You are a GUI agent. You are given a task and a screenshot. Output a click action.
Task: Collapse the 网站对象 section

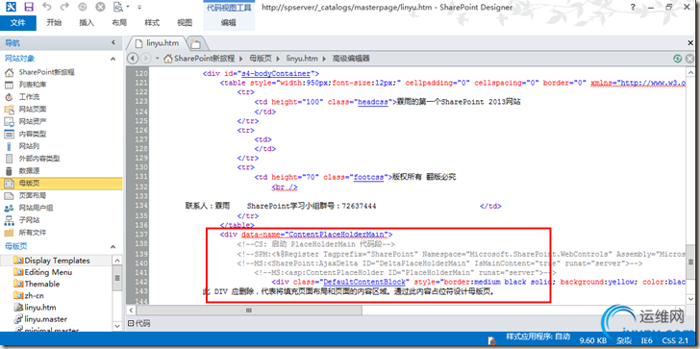[x=113, y=58]
